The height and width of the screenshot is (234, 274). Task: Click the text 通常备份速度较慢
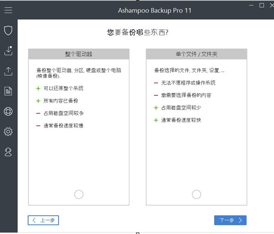click(64, 126)
